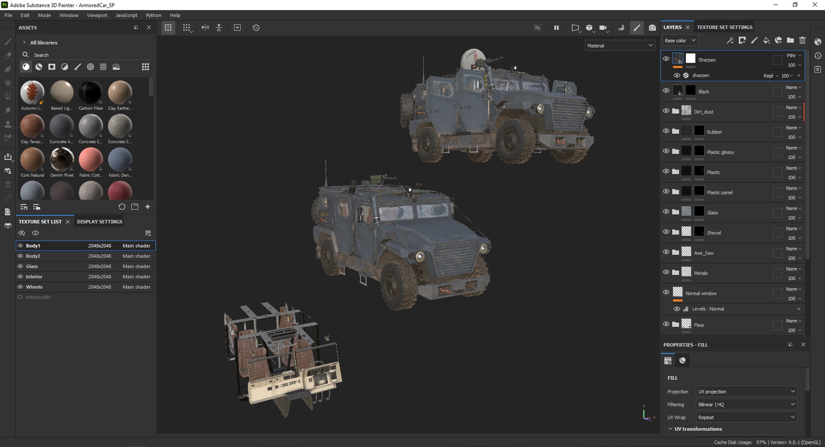Add a mask to the layer
825x447 pixels.
(742, 40)
